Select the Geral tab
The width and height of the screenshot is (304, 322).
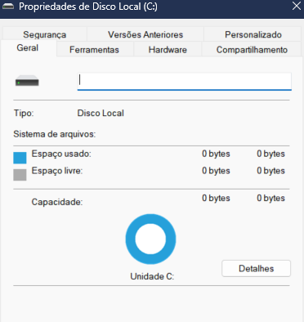(x=28, y=48)
